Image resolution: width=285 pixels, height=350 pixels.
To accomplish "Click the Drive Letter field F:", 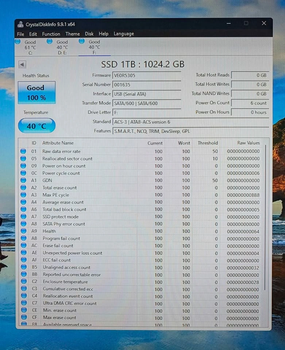I will point(147,113).
